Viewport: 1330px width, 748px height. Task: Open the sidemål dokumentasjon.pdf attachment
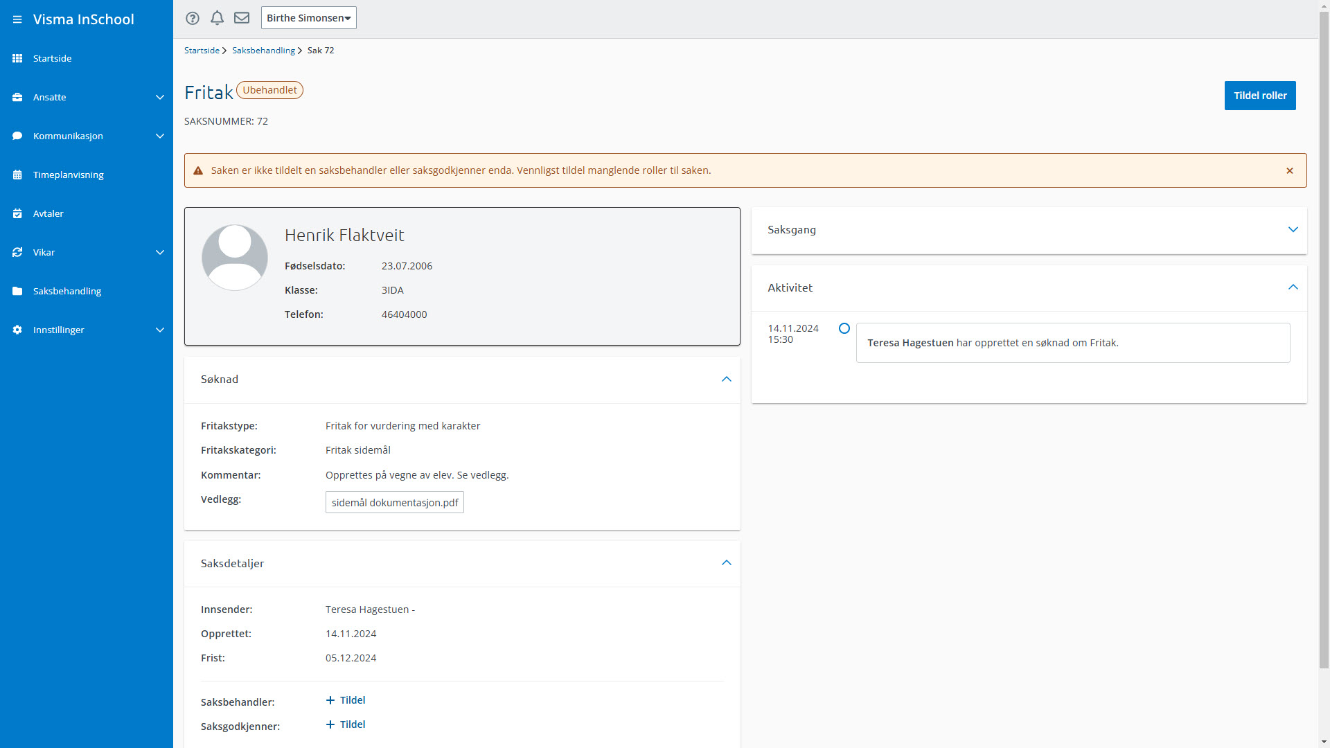tap(394, 503)
